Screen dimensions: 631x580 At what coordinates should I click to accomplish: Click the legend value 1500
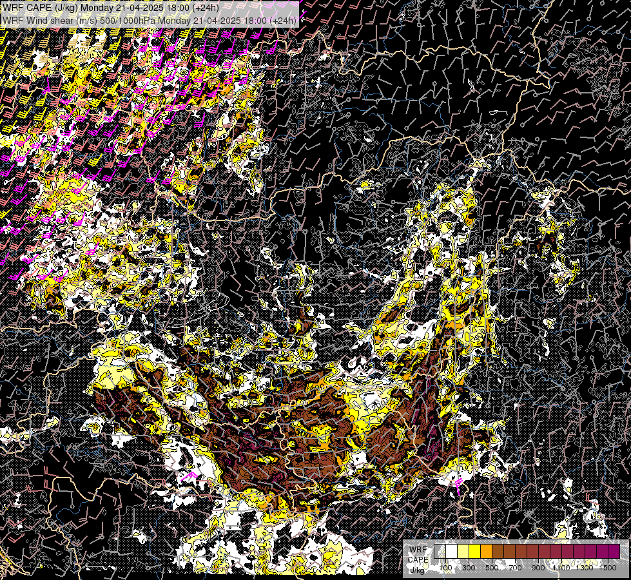coord(608,568)
